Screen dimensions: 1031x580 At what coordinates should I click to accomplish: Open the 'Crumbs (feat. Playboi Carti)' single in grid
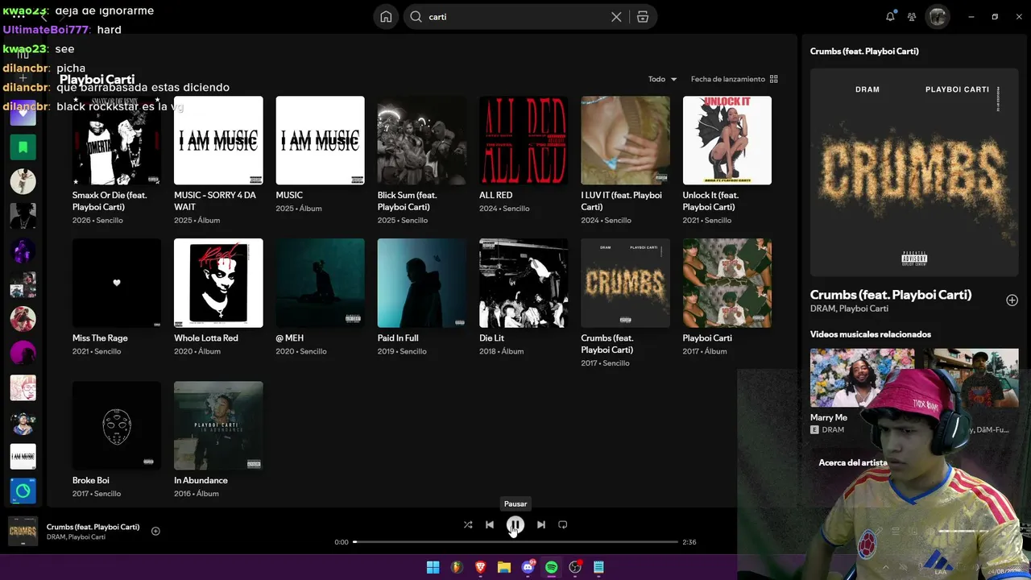(x=625, y=283)
